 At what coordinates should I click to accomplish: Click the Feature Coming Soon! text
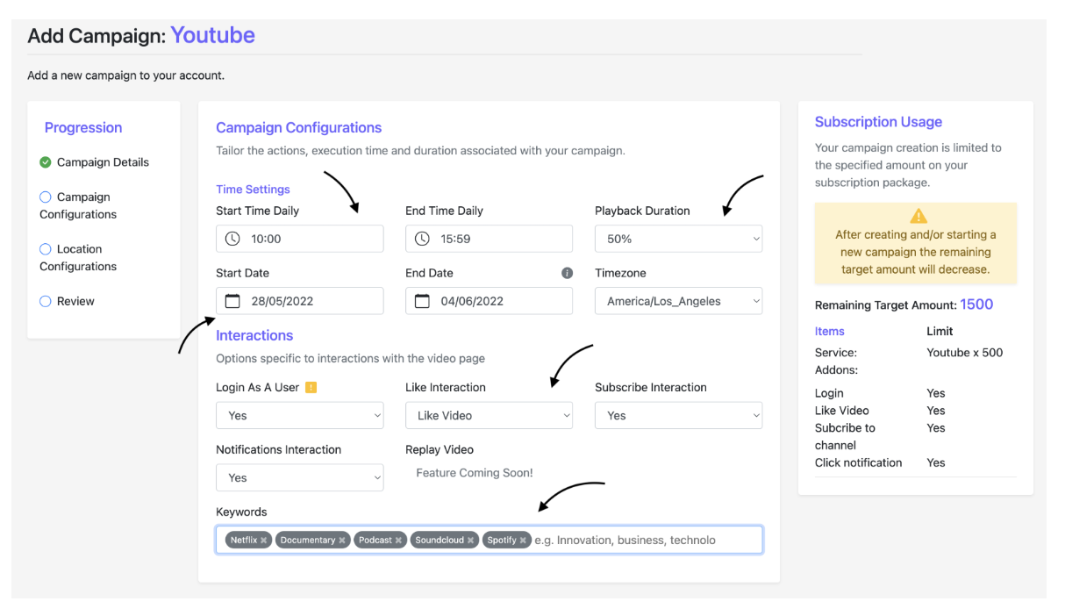point(475,473)
